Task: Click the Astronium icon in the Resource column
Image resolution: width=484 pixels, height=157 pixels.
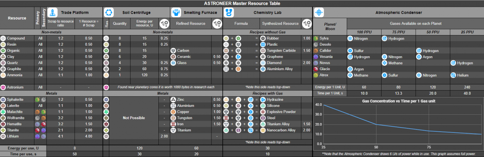Action: [3, 87]
